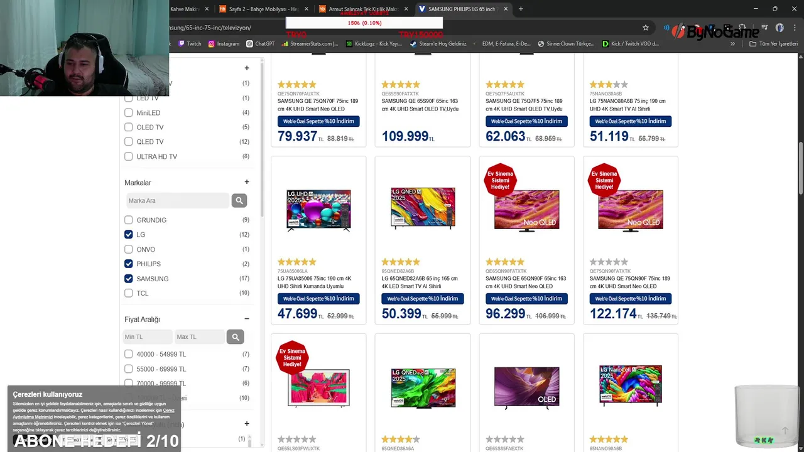
Task: Uncheck the SAMSUNG brand checkbox
Action: point(128,279)
